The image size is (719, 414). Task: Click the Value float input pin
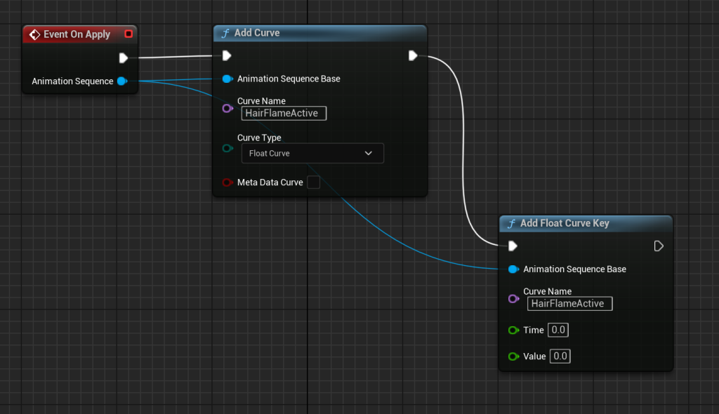tap(513, 356)
